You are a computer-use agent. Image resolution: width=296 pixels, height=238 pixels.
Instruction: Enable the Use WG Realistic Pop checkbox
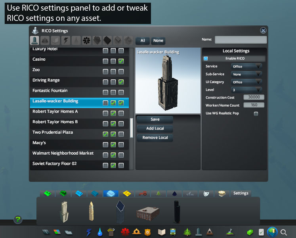(x=256, y=113)
